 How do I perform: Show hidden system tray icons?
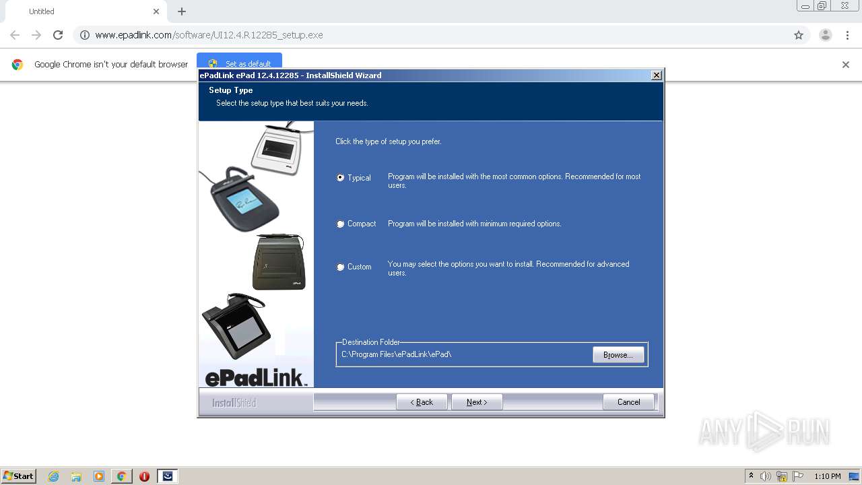point(752,476)
